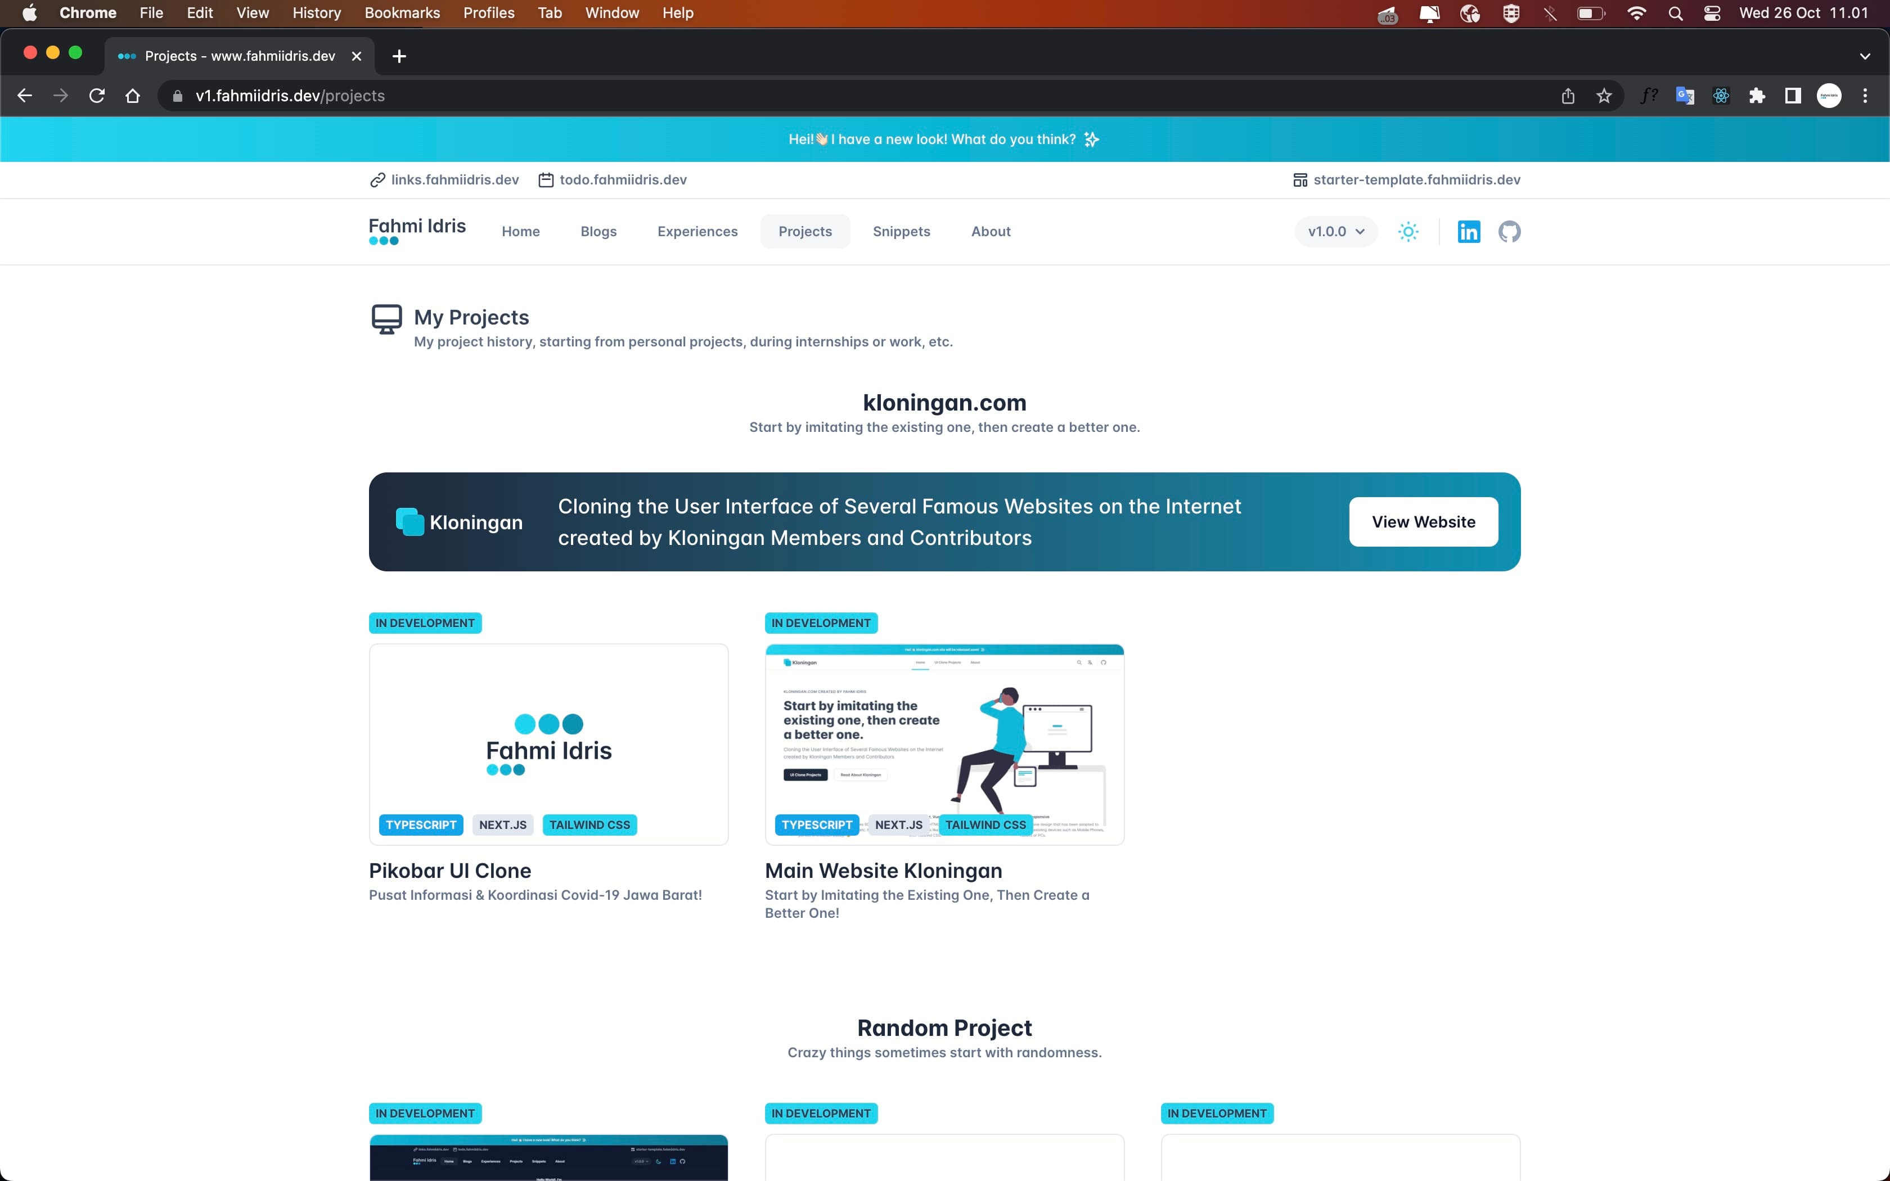Click the date and time clock
This screenshot has height=1181, width=1890.
(x=1803, y=12)
